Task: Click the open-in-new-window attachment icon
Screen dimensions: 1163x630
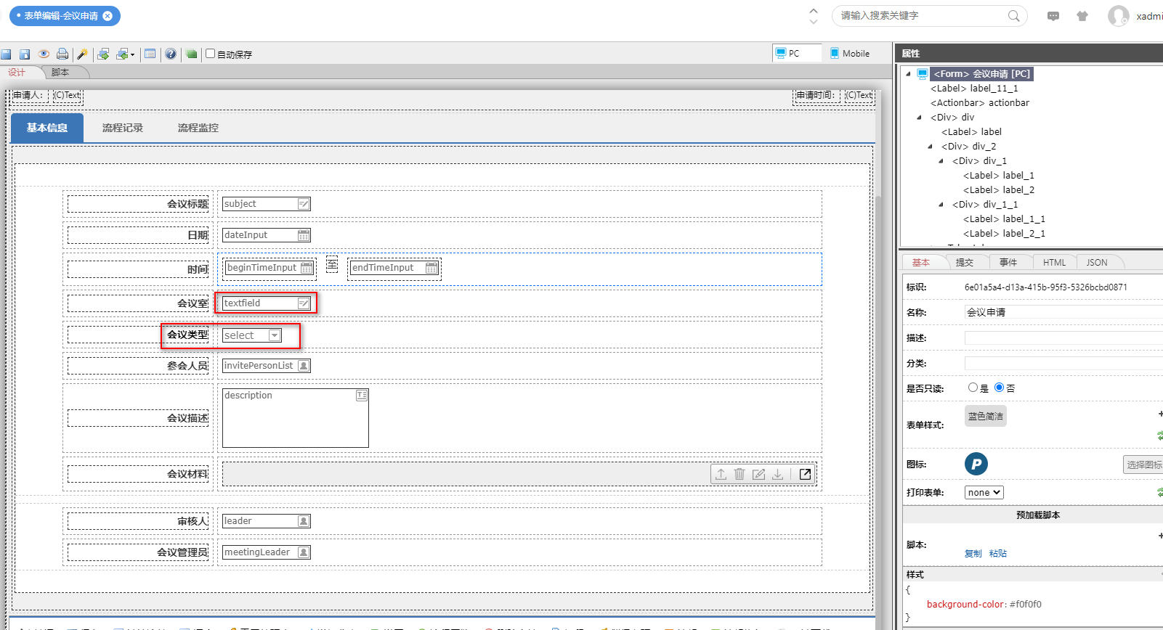Action: [805, 474]
